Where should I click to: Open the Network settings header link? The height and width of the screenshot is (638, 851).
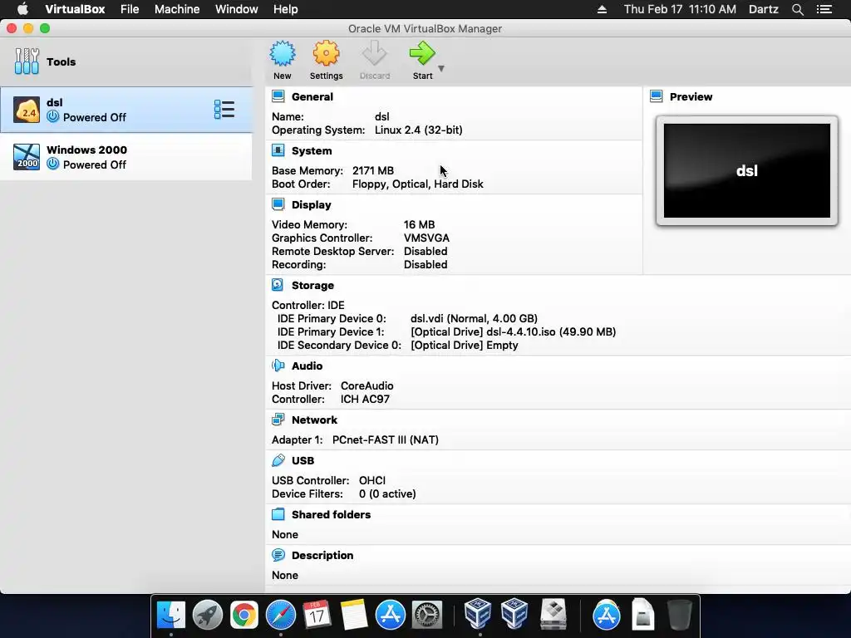pos(314,420)
